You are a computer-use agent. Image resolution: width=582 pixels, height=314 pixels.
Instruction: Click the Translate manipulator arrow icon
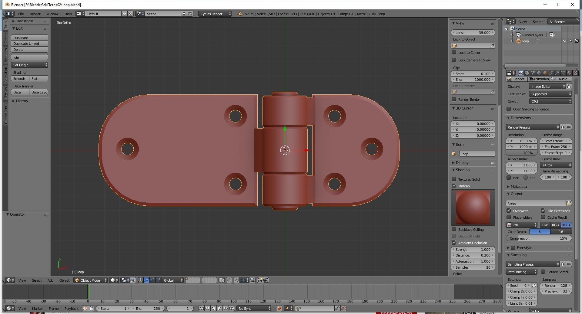(146, 280)
